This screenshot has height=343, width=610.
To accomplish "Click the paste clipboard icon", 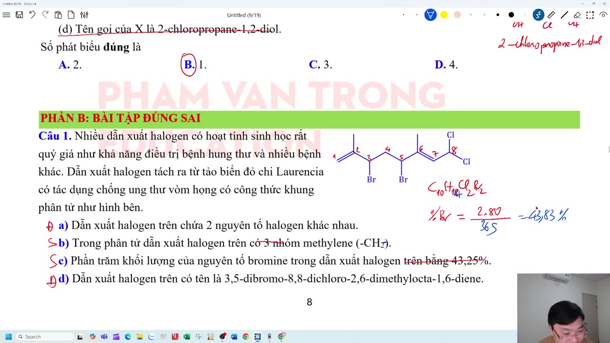I will tap(58, 15).
